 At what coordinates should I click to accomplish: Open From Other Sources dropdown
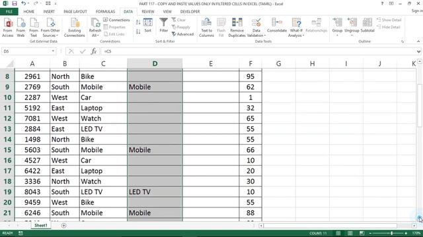[50, 28]
